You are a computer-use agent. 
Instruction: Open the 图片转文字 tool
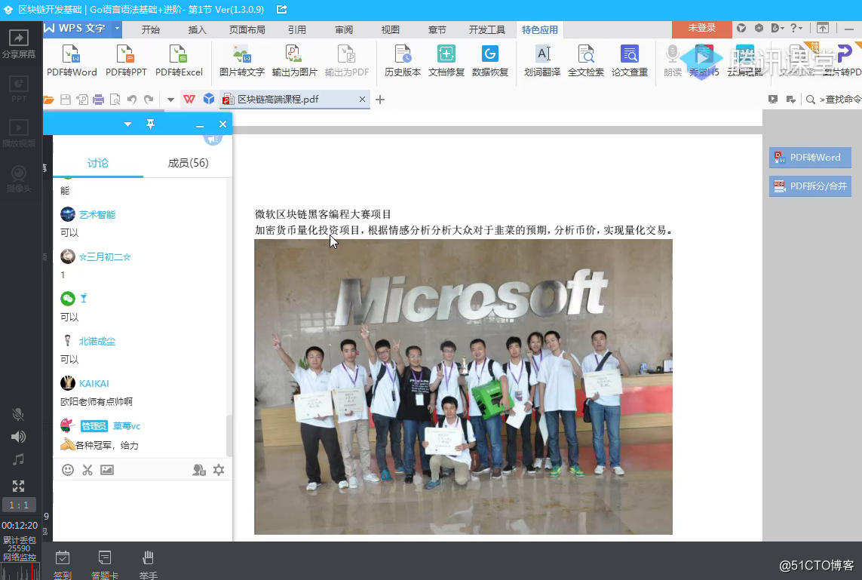point(242,60)
